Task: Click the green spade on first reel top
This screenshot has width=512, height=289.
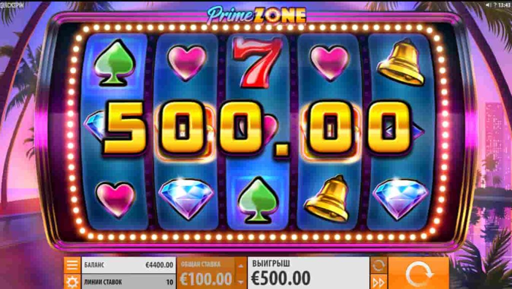Action: (x=114, y=62)
